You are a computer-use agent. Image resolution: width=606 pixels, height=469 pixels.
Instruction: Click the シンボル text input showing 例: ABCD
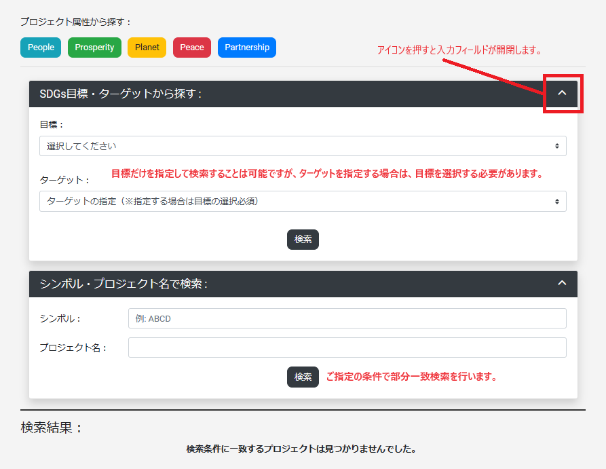click(x=347, y=318)
